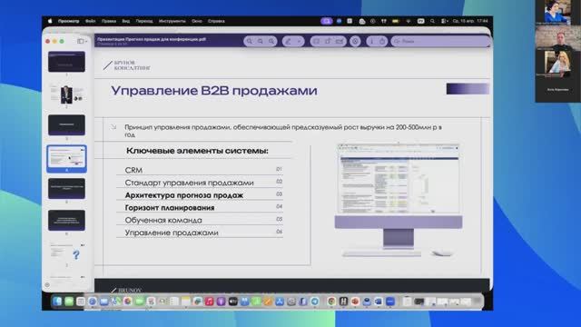Select page 7 thumbnail with question mark

(66, 253)
